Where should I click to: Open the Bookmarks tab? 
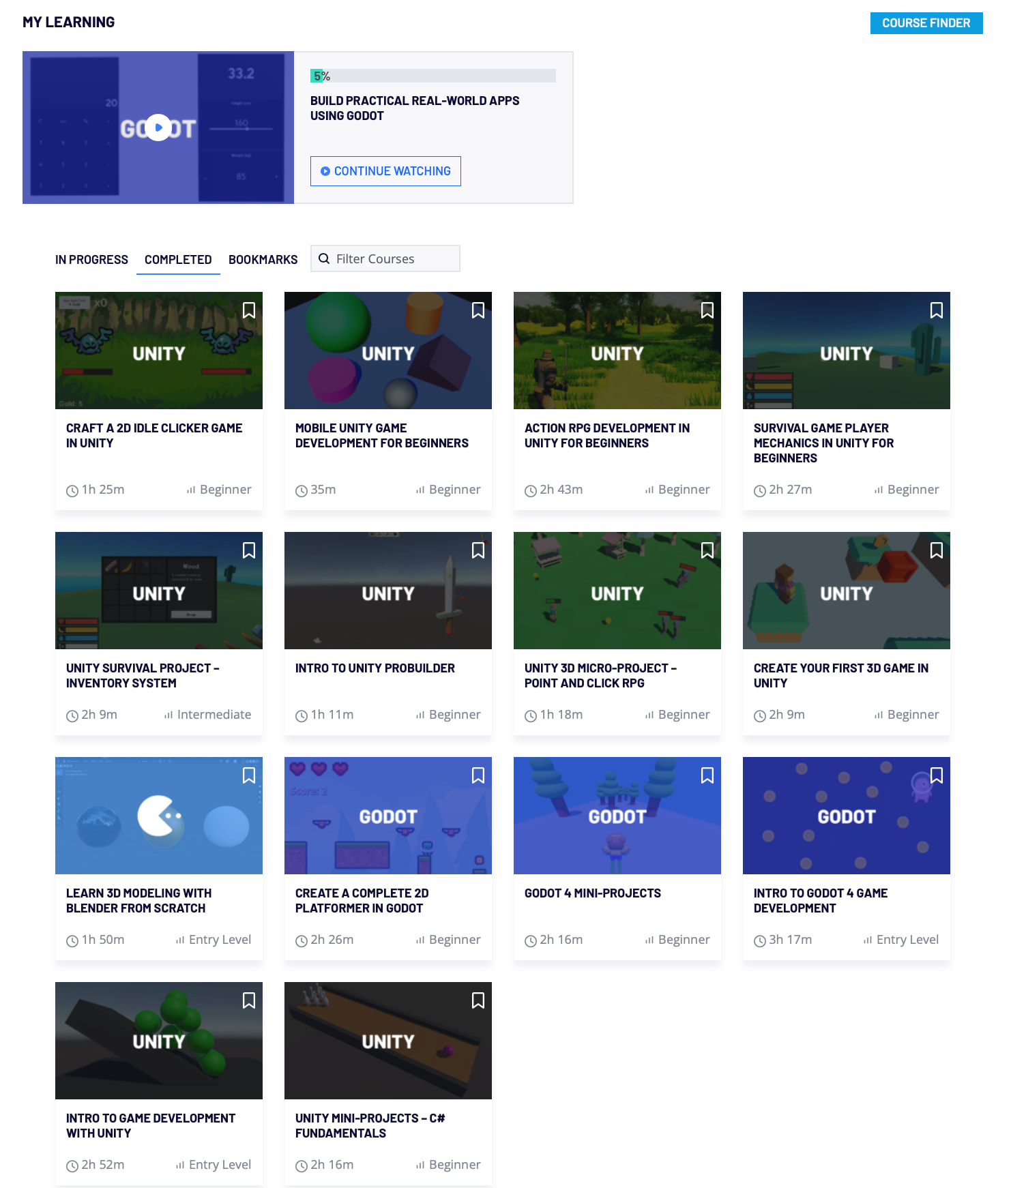[263, 260]
